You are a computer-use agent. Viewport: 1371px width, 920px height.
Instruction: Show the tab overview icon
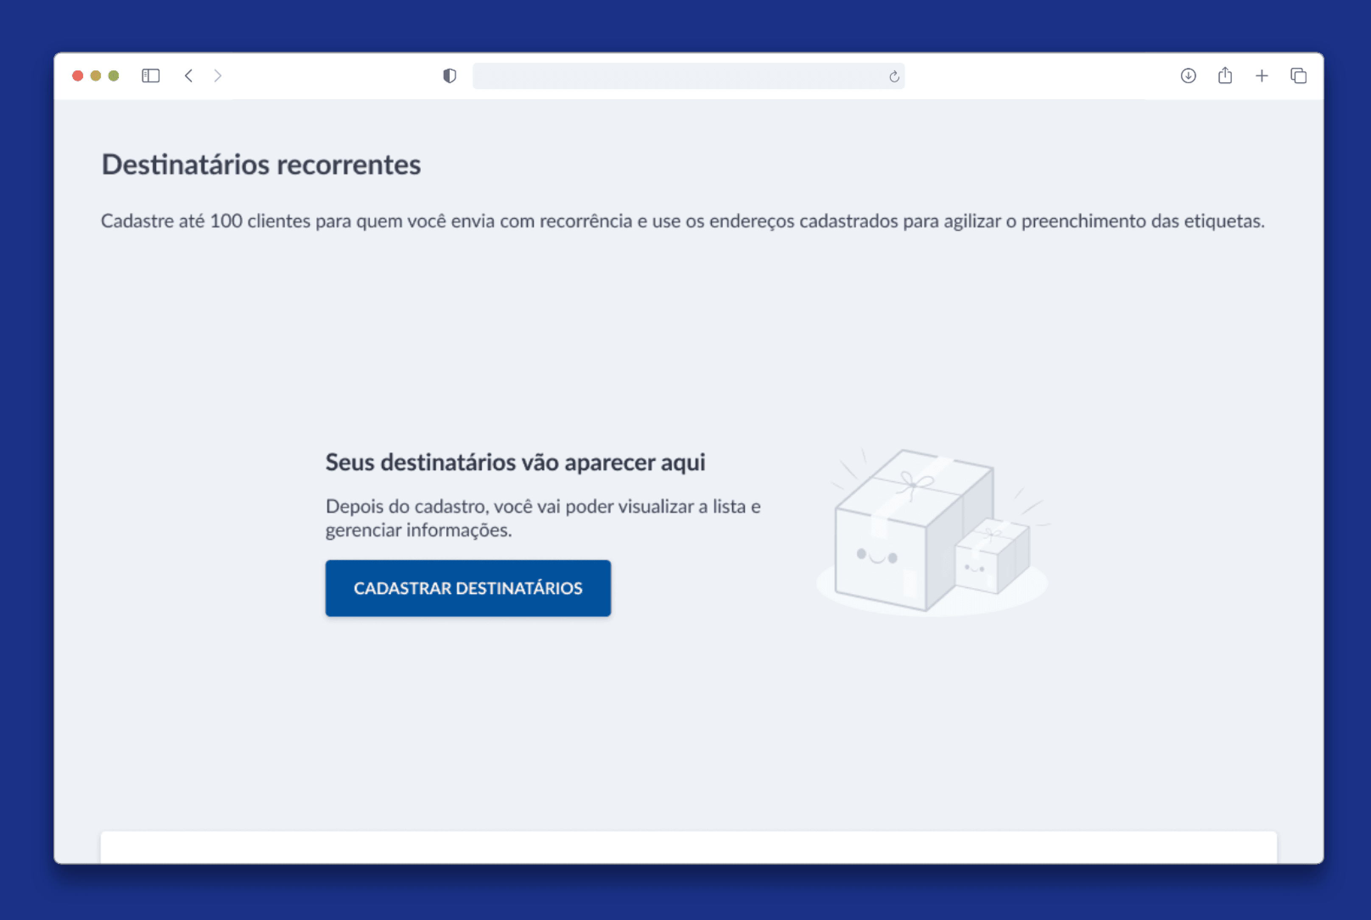[x=1298, y=76]
